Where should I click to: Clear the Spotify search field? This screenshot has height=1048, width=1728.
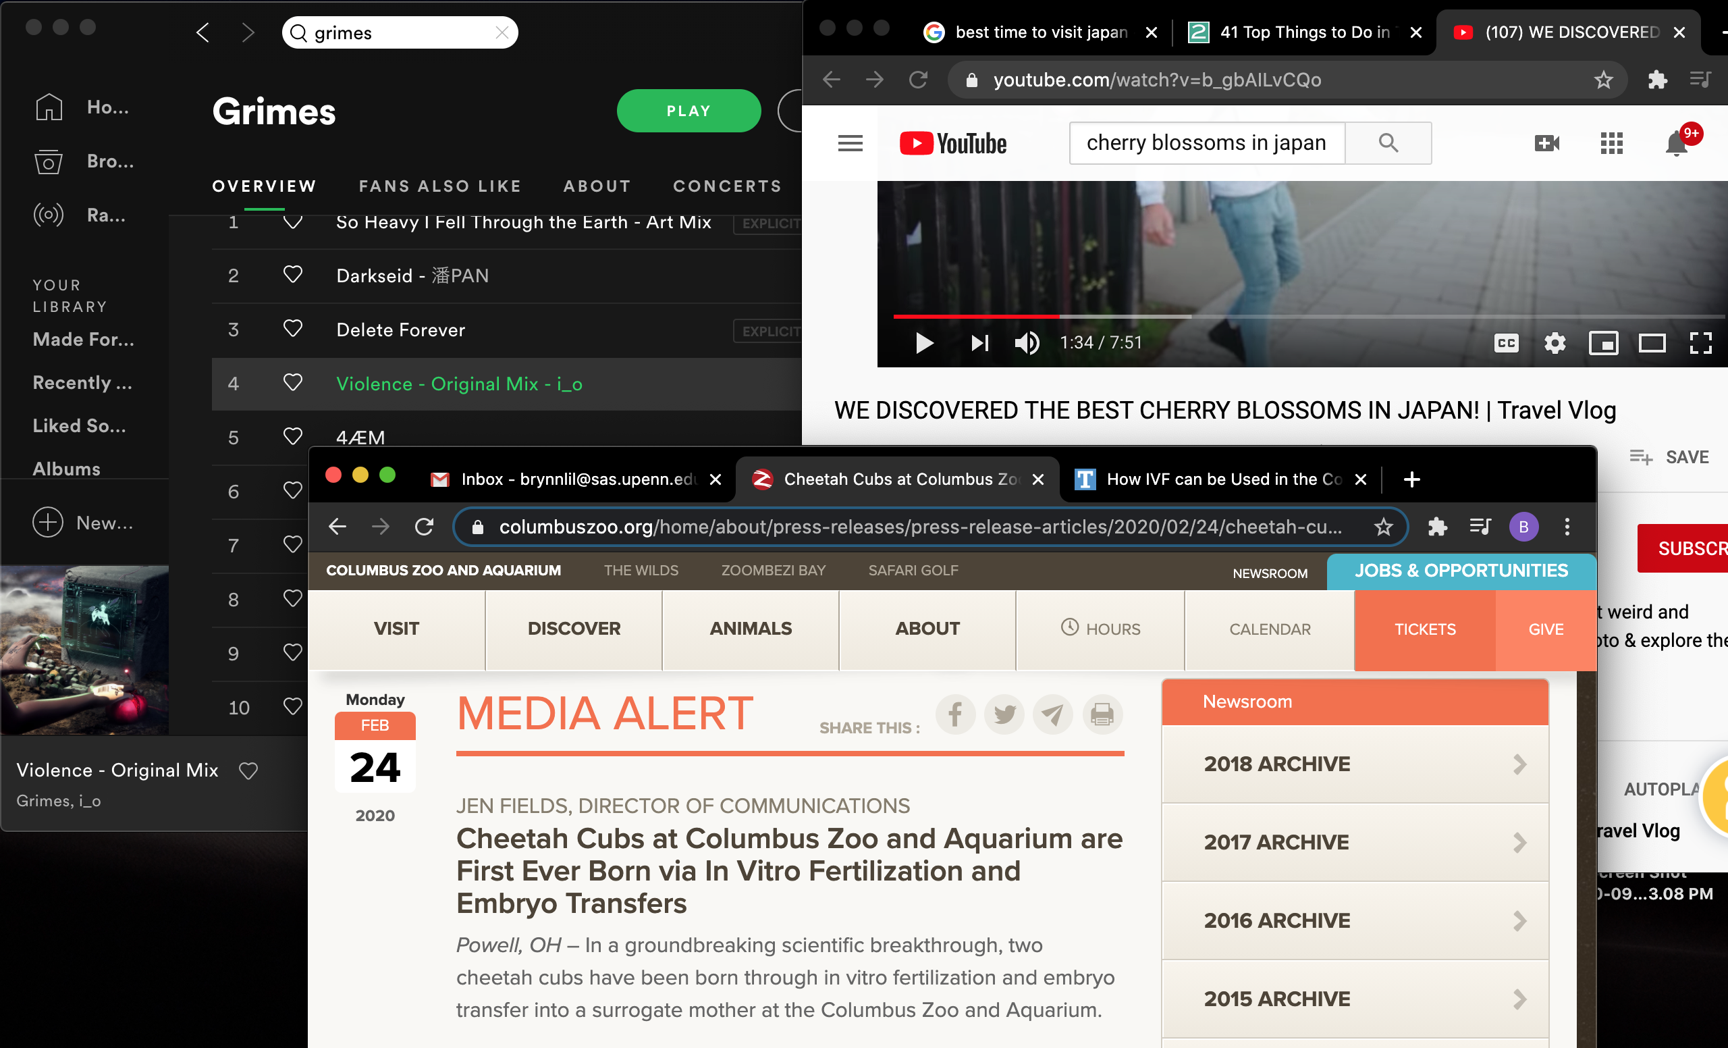[x=502, y=32]
